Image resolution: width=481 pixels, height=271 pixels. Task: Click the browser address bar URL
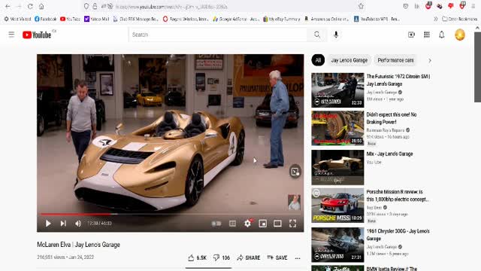click(172, 7)
